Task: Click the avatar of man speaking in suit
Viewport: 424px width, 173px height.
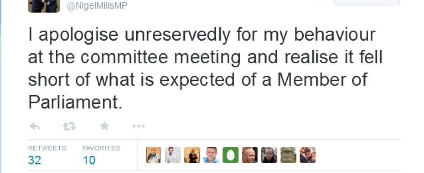Action: click(192, 155)
